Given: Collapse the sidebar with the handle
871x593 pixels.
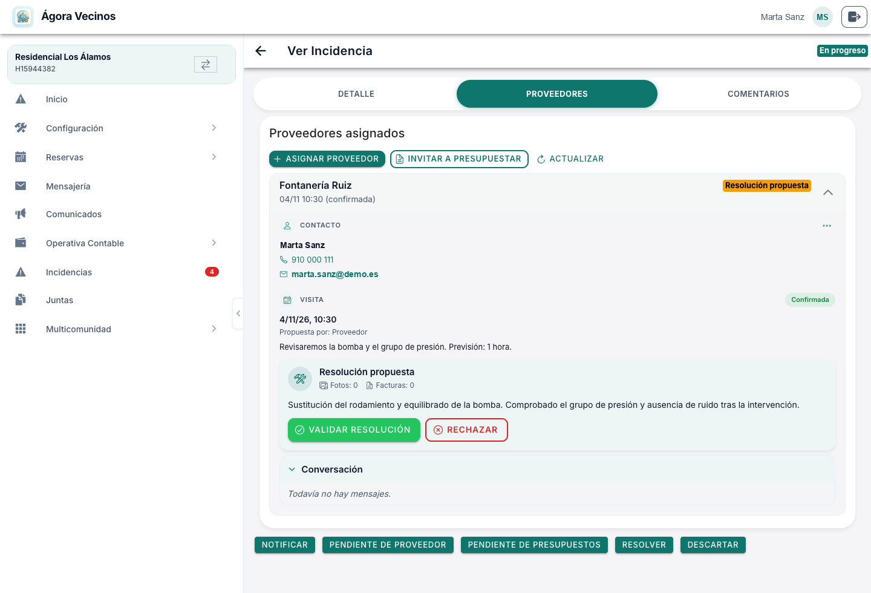Looking at the screenshot, I should (238, 313).
